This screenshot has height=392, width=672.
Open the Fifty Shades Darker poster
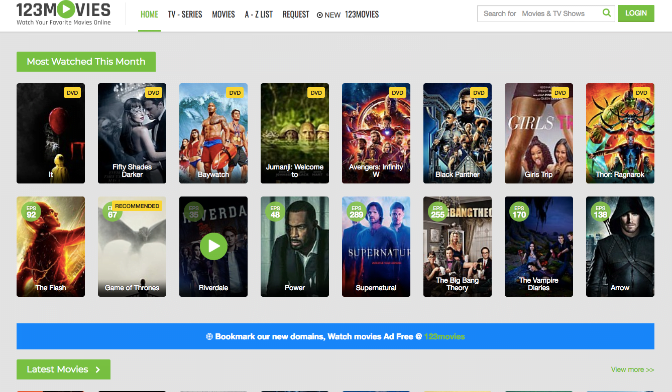(x=132, y=133)
